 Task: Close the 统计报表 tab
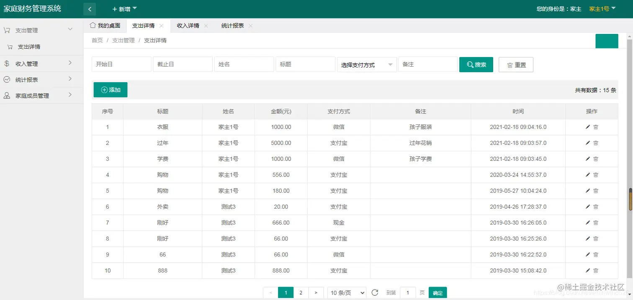click(250, 26)
